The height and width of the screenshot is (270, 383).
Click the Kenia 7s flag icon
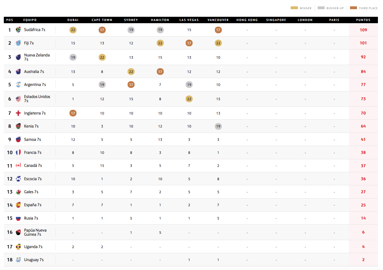(x=18, y=126)
